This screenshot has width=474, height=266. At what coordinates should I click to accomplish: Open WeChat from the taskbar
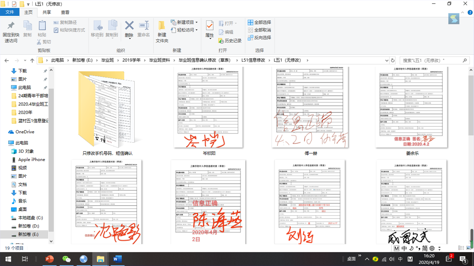click(66, 259)
